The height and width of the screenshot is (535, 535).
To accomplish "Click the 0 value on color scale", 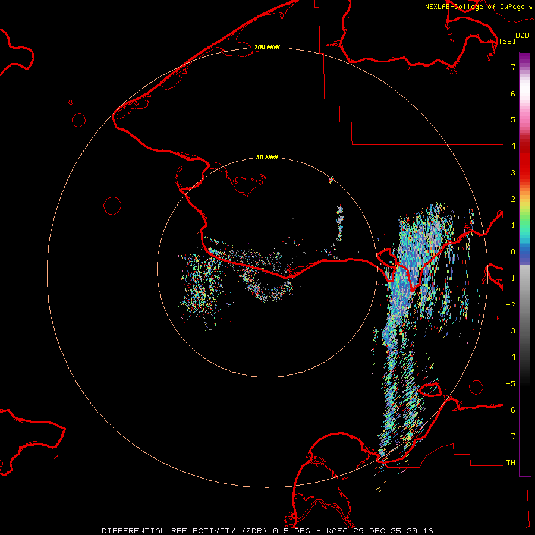I will [x=513, y=252].
